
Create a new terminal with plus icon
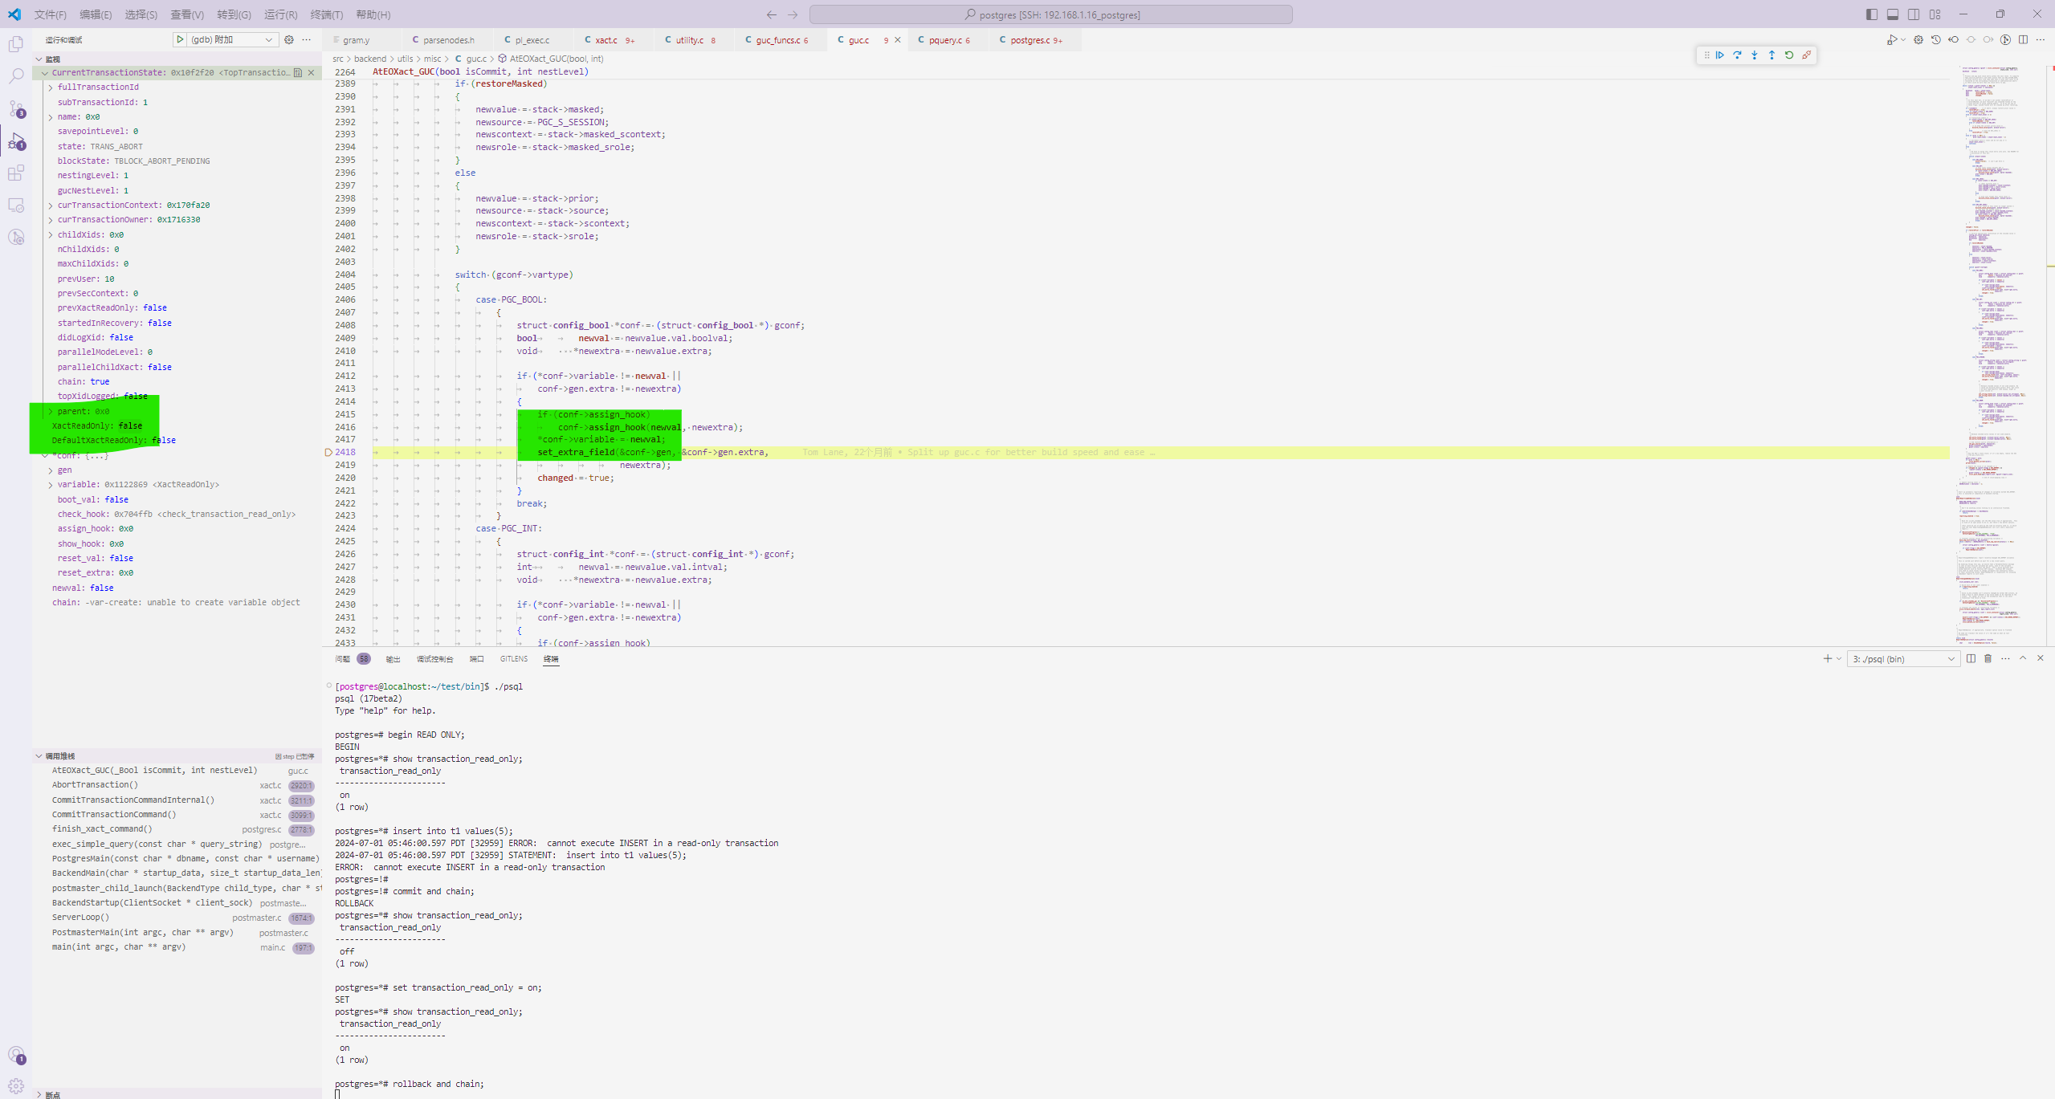coord(1828,659)
